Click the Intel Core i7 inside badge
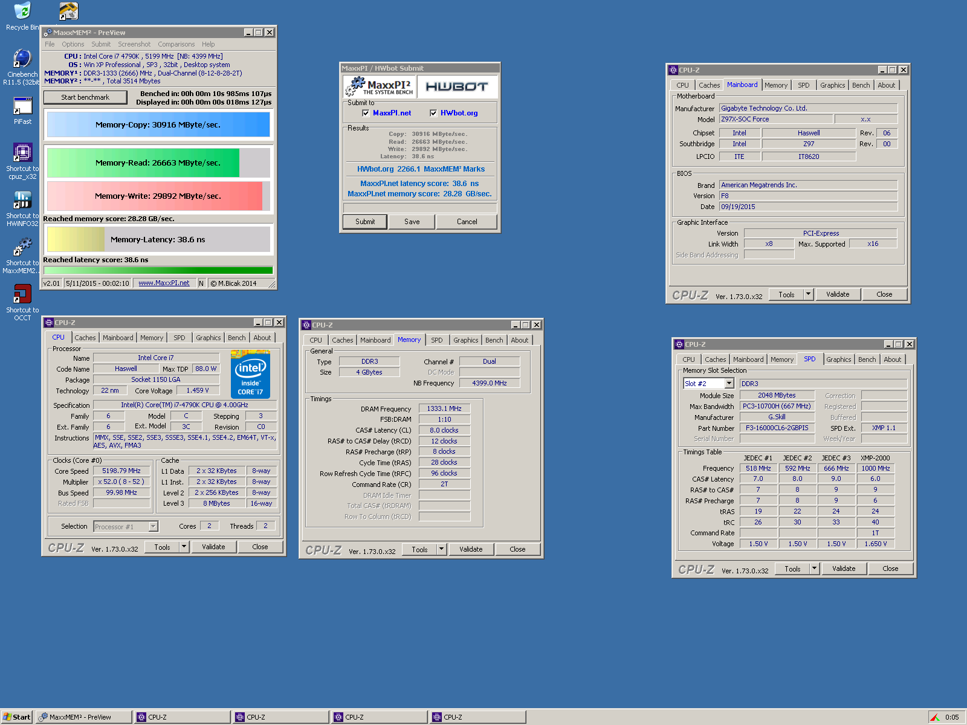 [x=250, y=374]
